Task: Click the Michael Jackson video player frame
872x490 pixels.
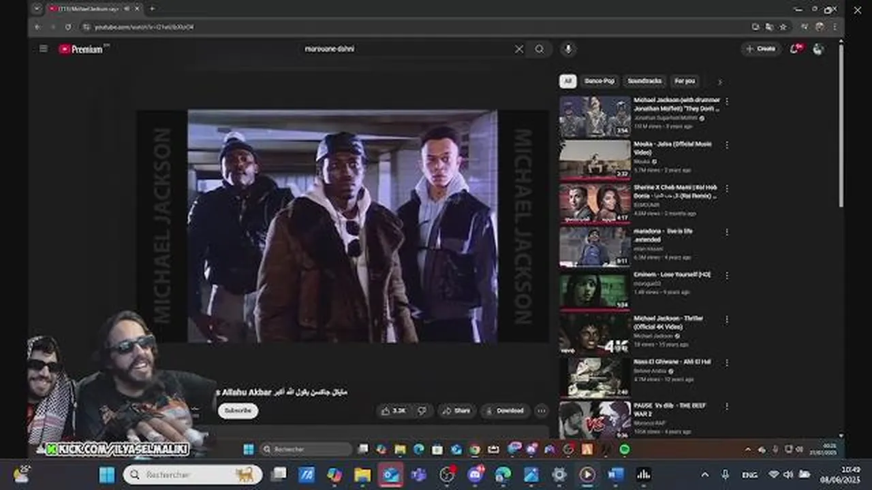Action: pos(343,226)
